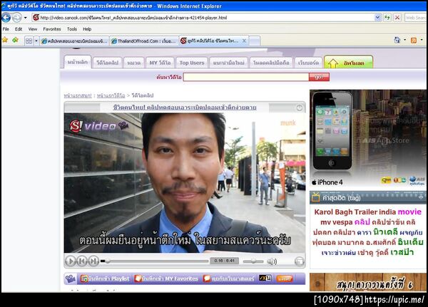Viewport: 428px width, 307px height.
Task: Click the Add to Favorites icon
Action: [15, 40]
